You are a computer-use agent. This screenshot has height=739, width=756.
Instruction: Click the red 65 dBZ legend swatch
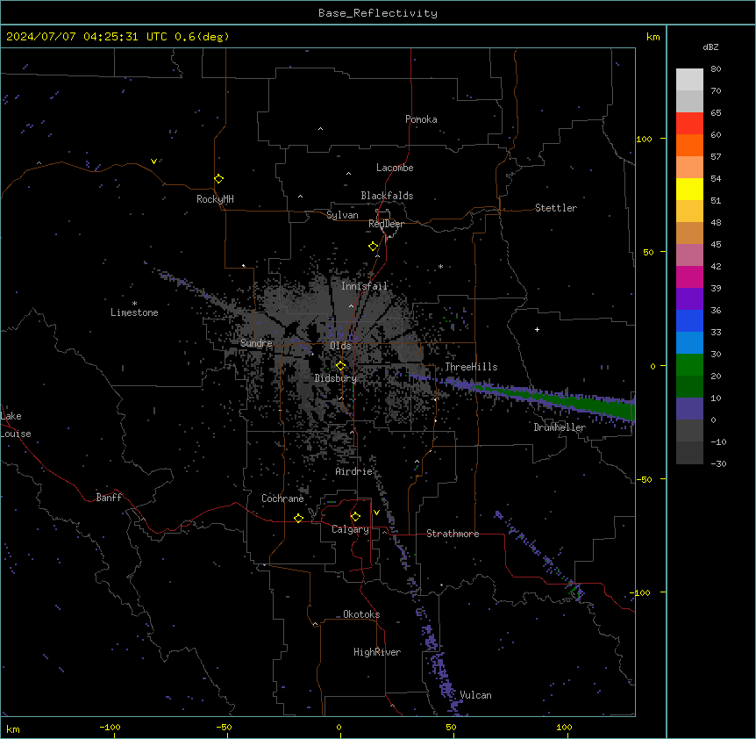(x=689, y=123)
